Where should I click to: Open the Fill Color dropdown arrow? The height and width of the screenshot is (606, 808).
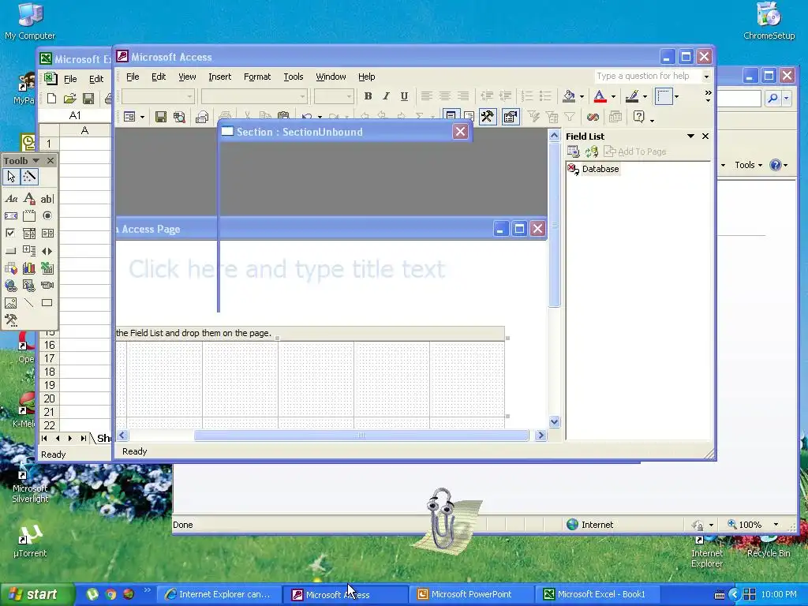[x=582, y=96]
